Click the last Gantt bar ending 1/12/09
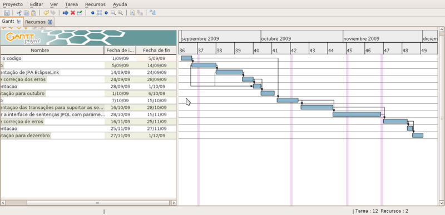Image resolution: width=445 pixels, height=215 pixels. point(418,135)
